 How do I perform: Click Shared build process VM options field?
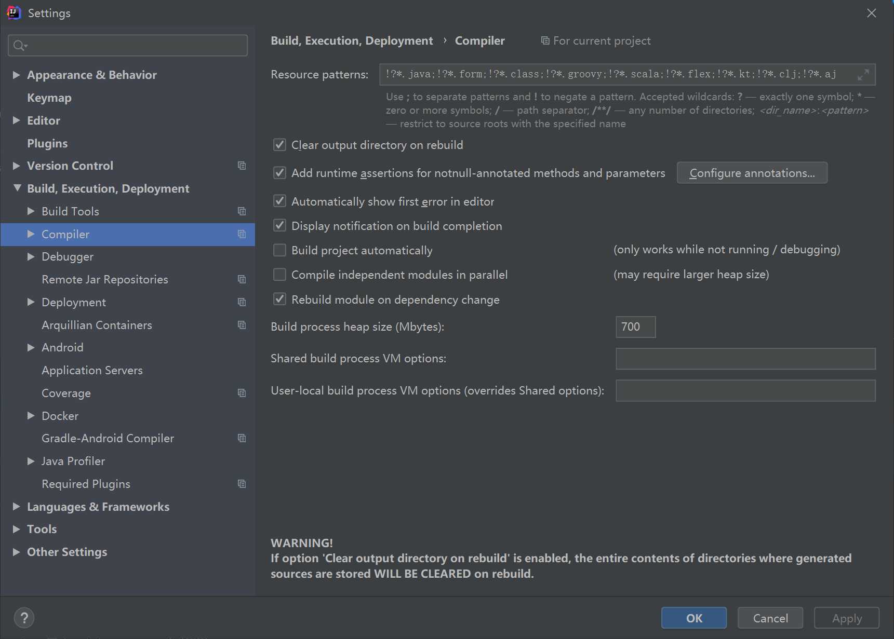pos(745,359)
